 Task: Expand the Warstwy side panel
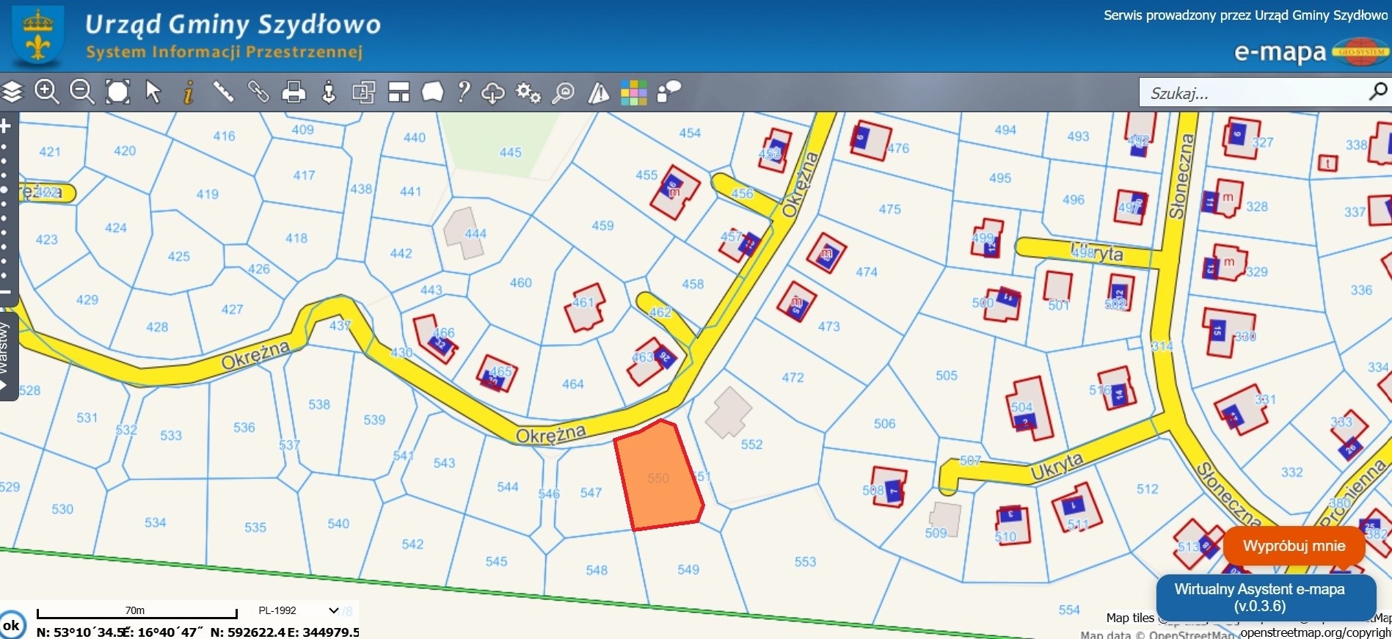[6, 357]
